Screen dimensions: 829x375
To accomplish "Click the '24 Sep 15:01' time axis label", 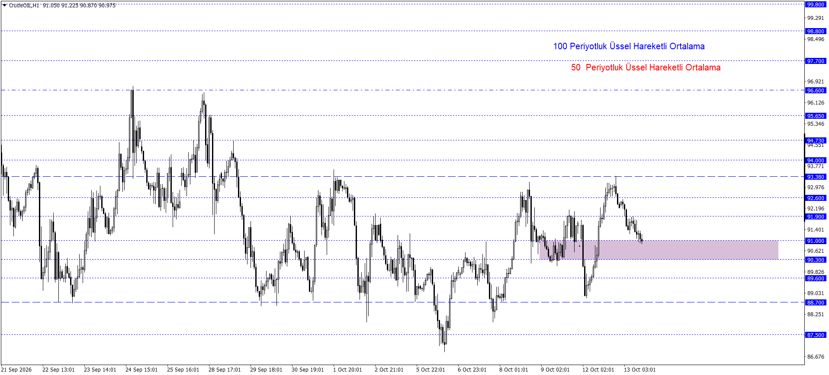I will (x=141, y=369).
